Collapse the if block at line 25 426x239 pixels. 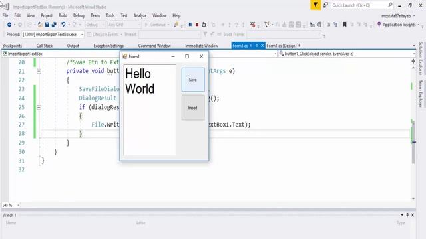39,108
